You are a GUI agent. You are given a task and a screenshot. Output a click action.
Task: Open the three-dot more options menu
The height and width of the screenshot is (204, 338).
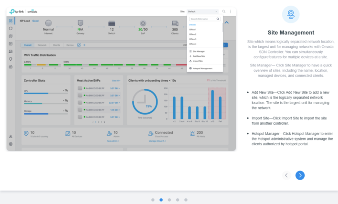click(230, 11)
